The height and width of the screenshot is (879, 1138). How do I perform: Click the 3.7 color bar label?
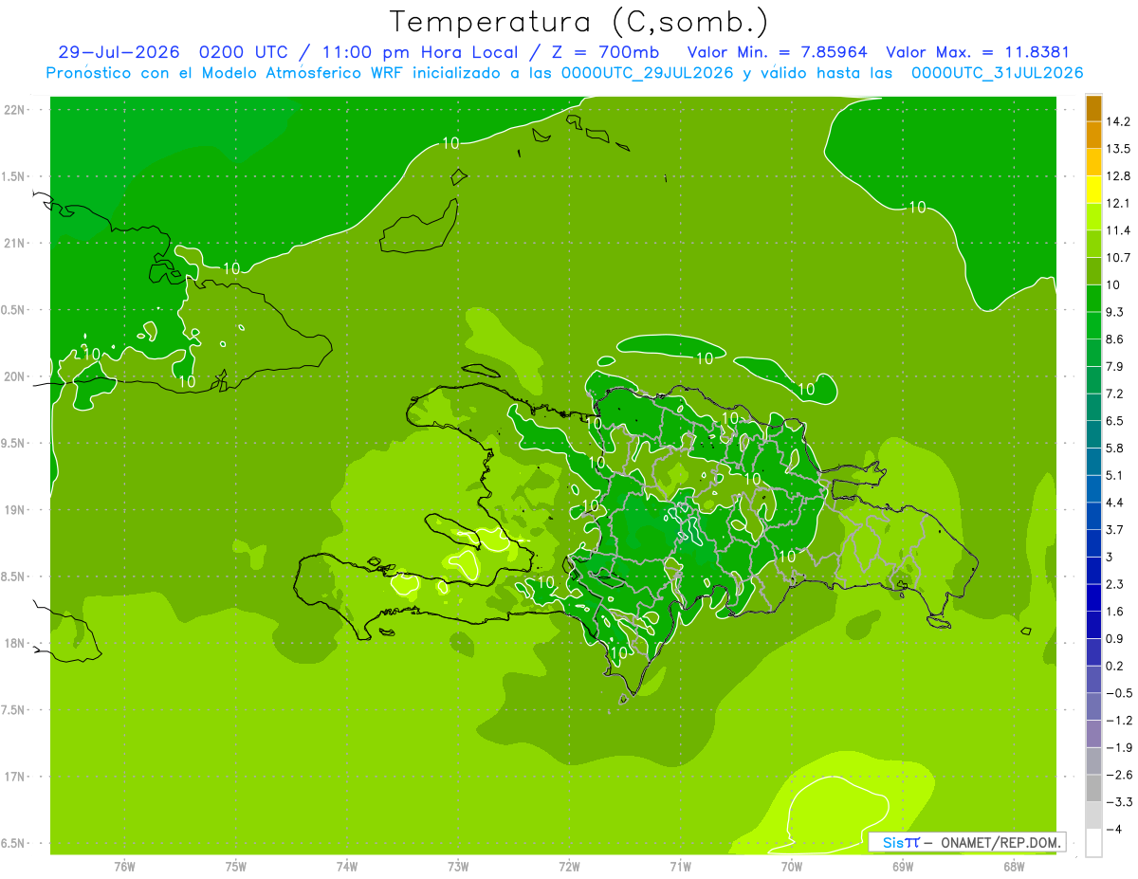coord(1115,529)
